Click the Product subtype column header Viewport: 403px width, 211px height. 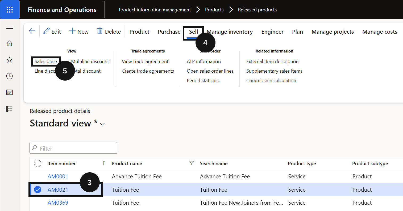click(370, 164)
